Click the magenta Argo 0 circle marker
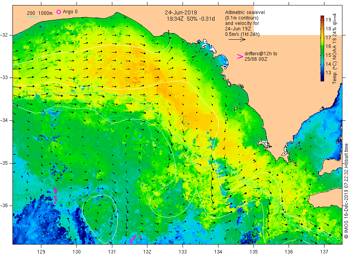 (x=58, y=12)
